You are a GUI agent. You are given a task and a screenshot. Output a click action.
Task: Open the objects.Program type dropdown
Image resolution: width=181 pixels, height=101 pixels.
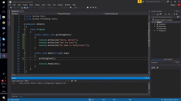[81, 14]
